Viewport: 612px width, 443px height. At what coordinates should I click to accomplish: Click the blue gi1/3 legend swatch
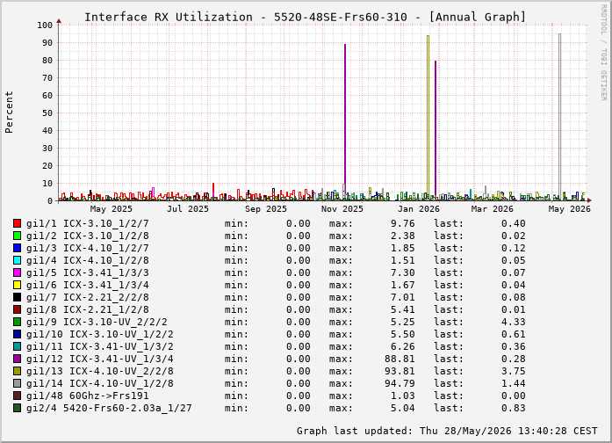pos(17,248)
